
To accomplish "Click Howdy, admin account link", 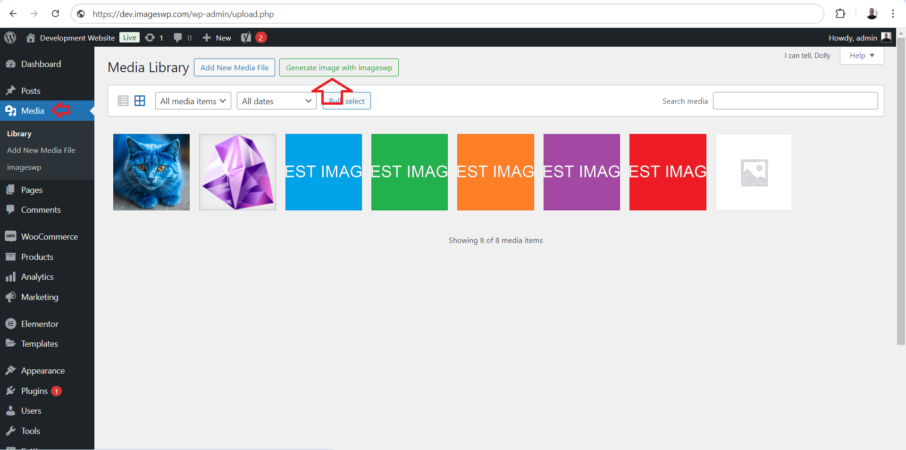I will (x=860, y=38).
